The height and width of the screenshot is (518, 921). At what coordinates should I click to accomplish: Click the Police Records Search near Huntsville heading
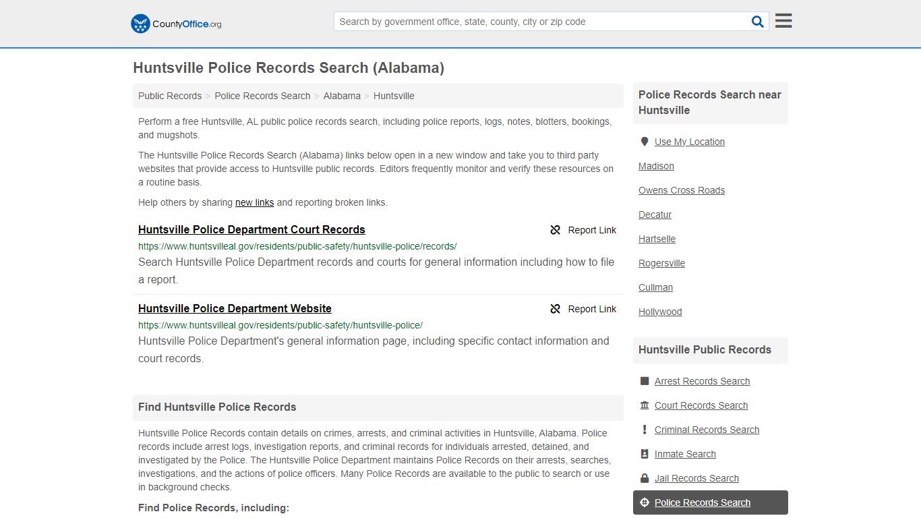[710, 103]
